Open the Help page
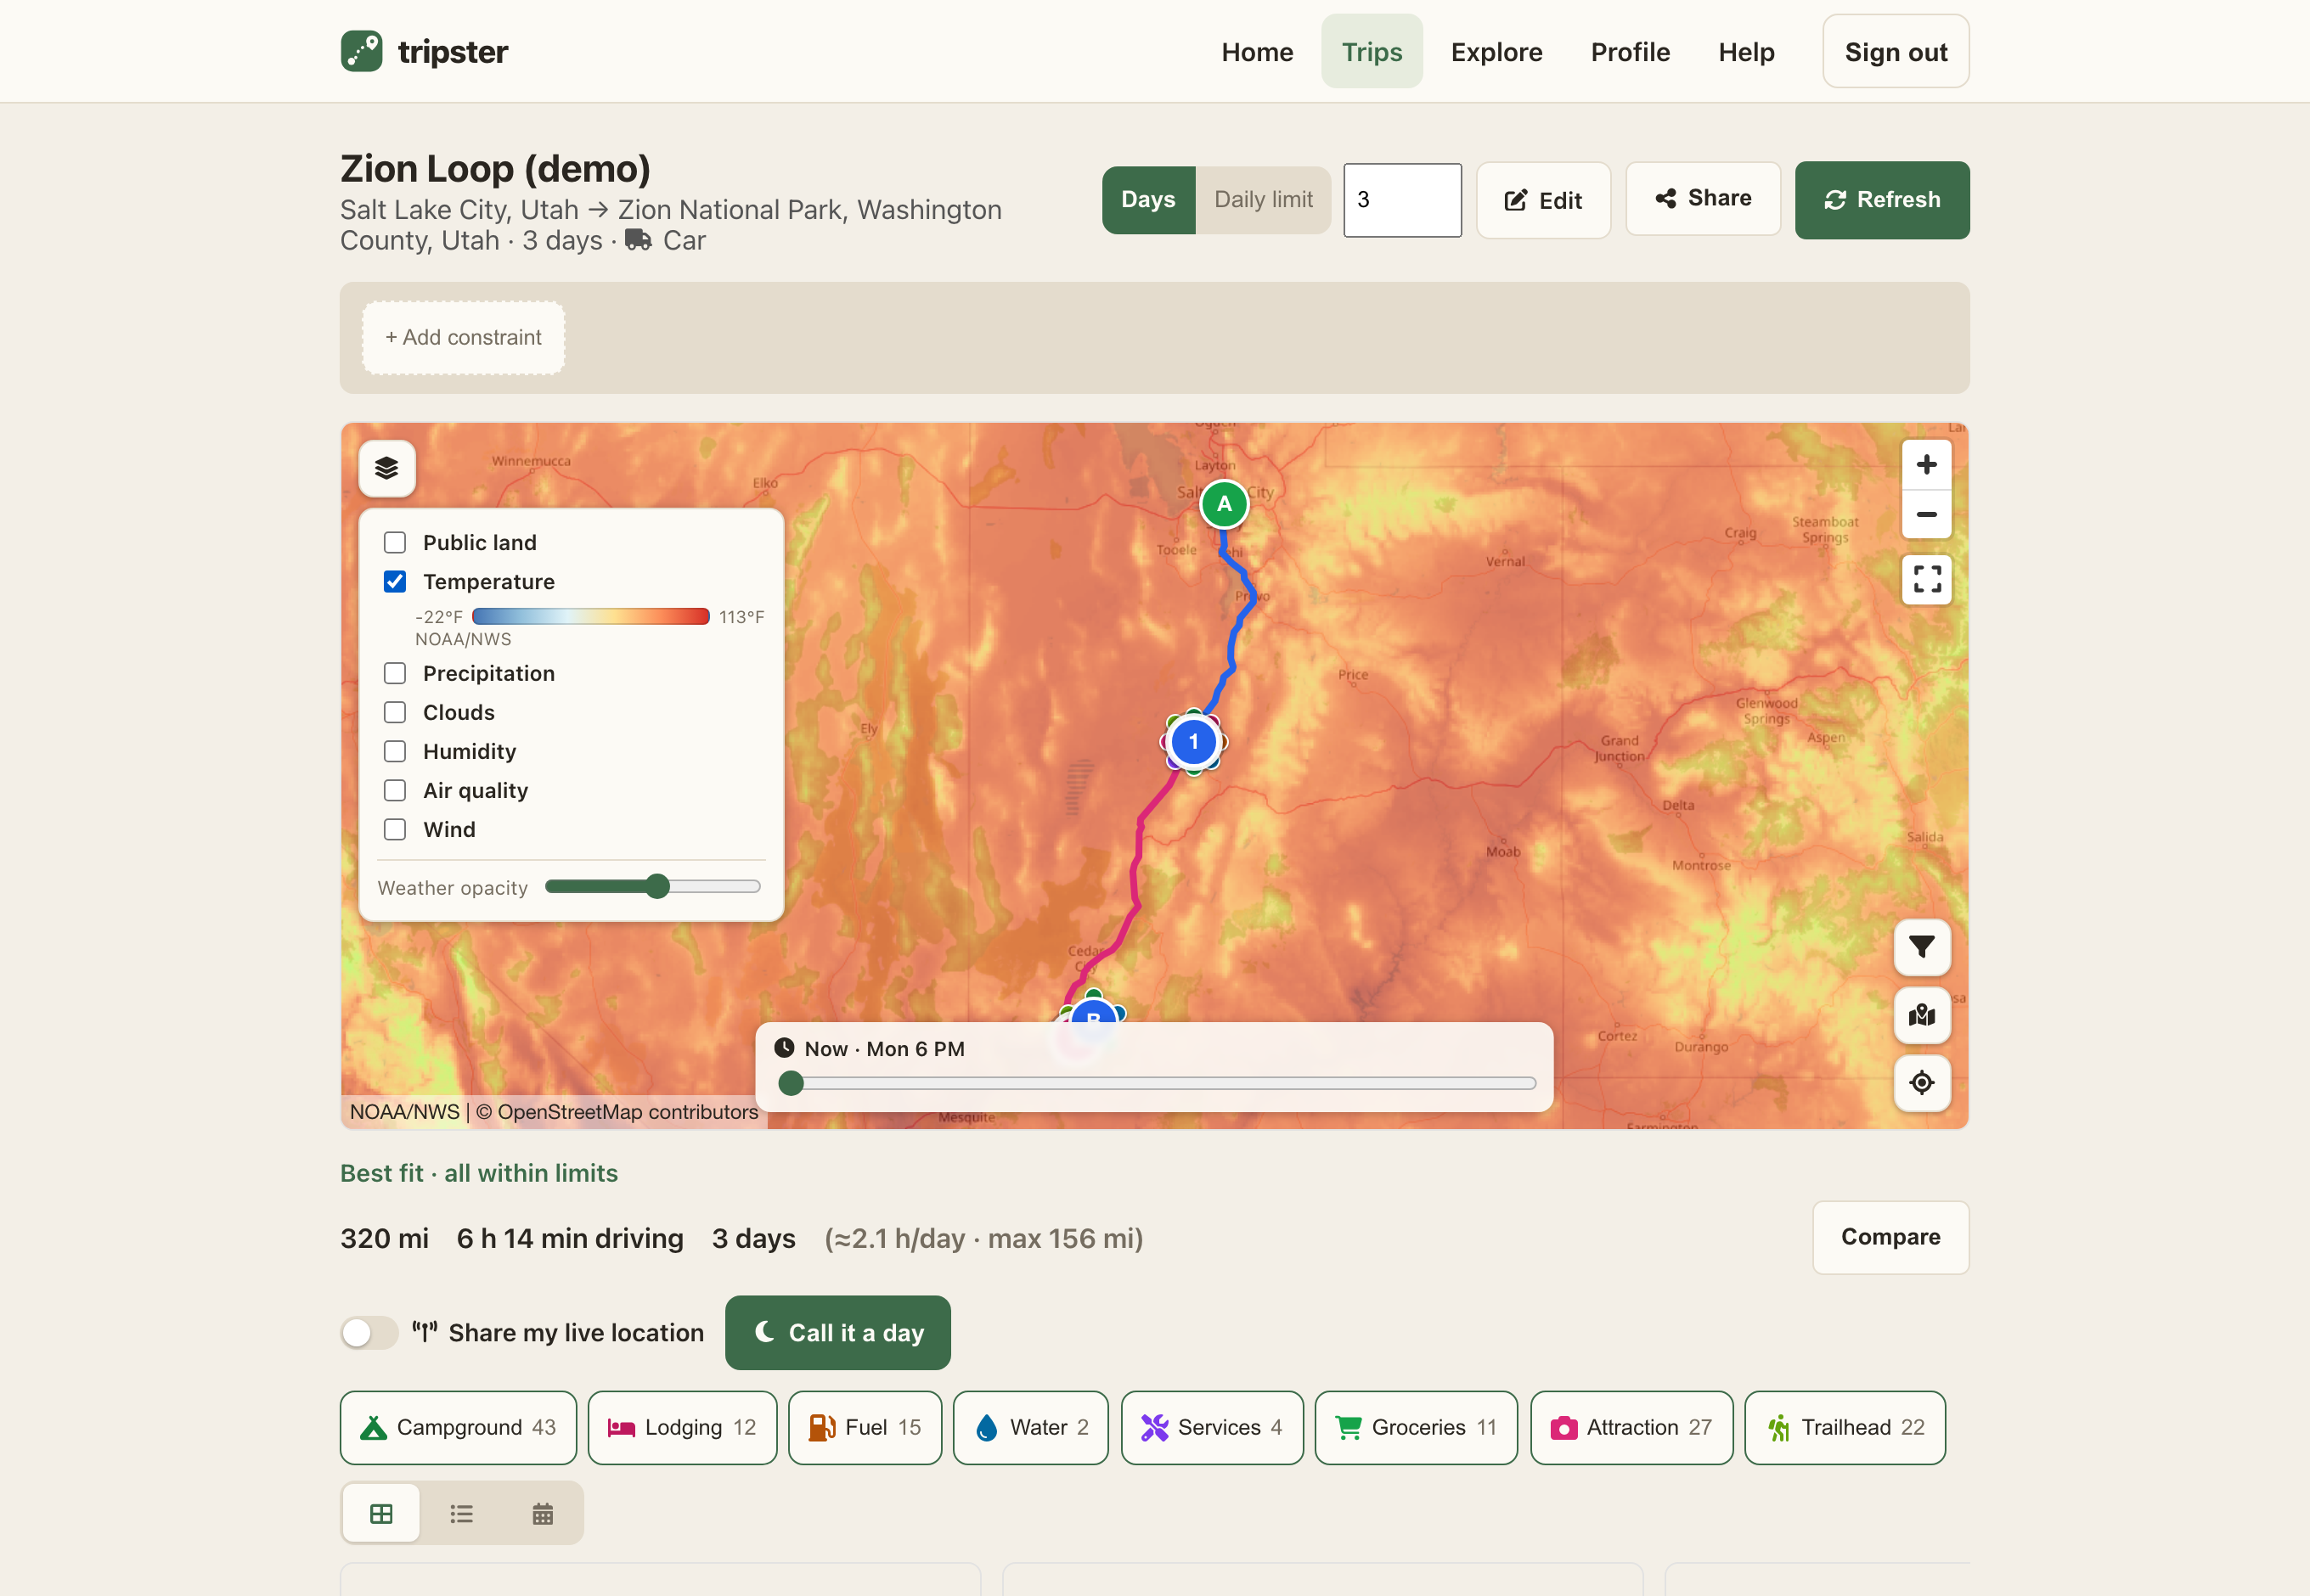This screenshot has height=1596, width=2310. tap(1746, 52)
